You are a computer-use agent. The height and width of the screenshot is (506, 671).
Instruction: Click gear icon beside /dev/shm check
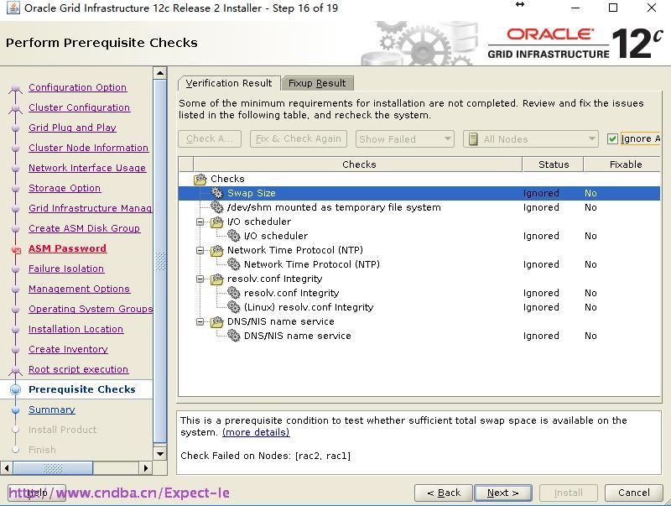click(x=217, y=207)
